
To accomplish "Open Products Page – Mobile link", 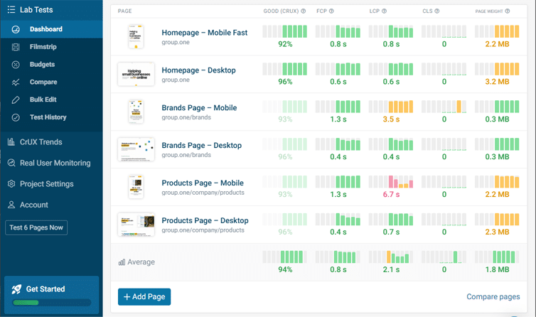I will 202,183.
